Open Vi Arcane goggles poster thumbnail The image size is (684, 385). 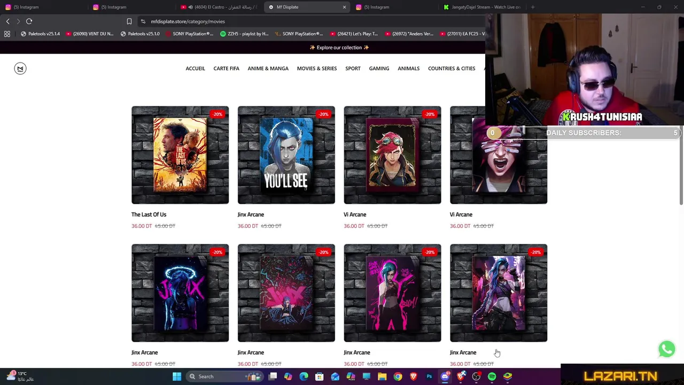392,155
